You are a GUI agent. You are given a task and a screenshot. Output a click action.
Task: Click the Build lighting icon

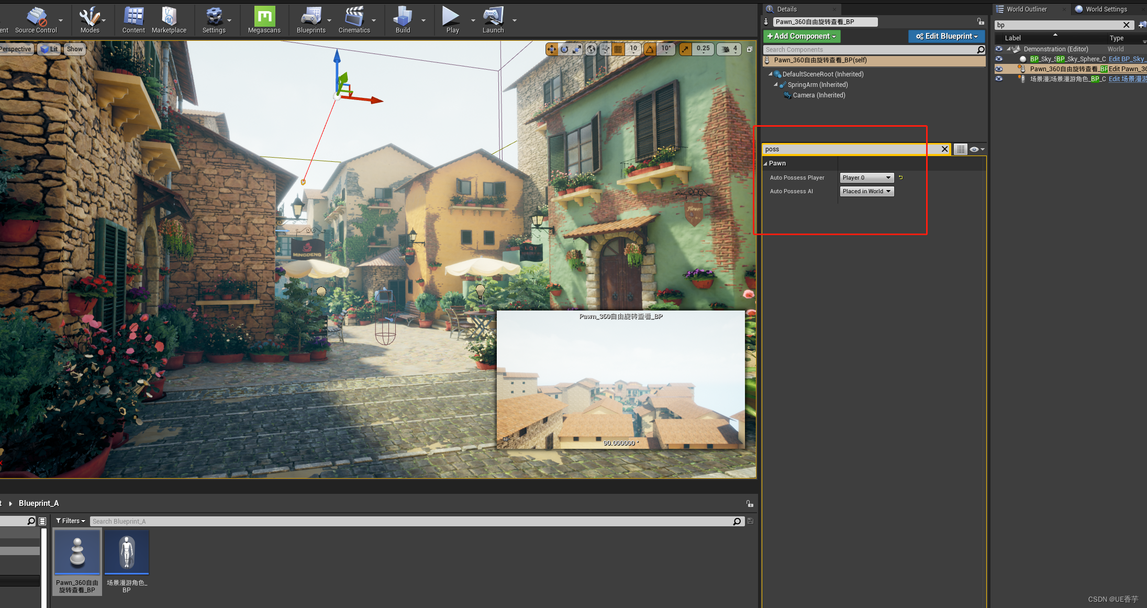(403, 20)
